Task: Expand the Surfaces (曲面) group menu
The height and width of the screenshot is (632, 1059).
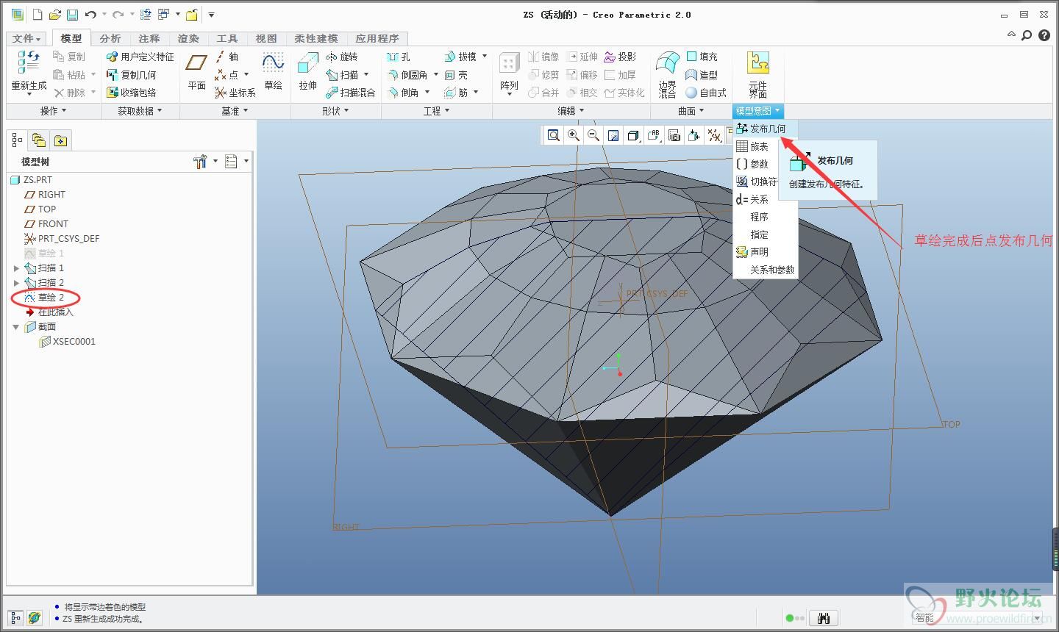Action: coord(691,111)
